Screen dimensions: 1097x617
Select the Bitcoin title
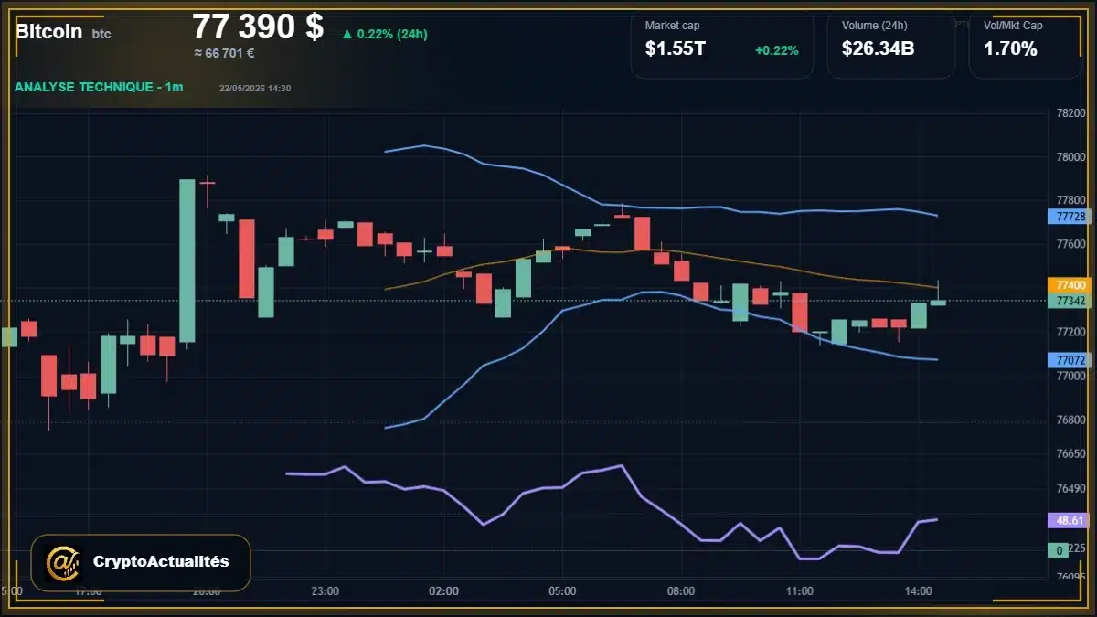(x=48, y=31)
